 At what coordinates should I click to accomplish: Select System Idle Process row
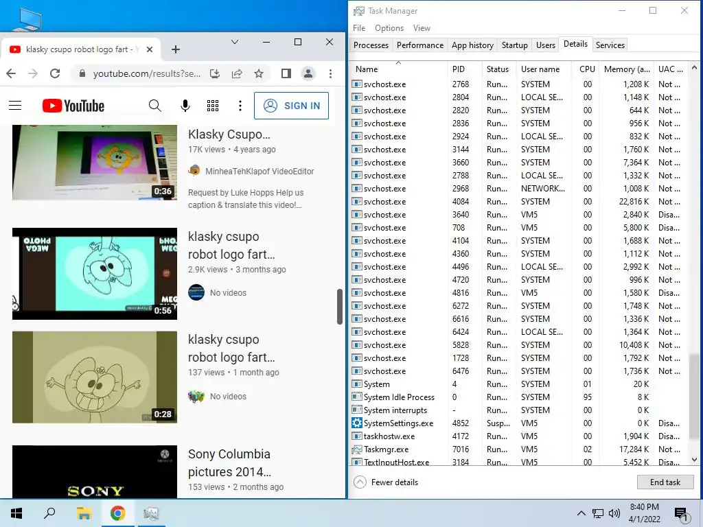point(520,397)
